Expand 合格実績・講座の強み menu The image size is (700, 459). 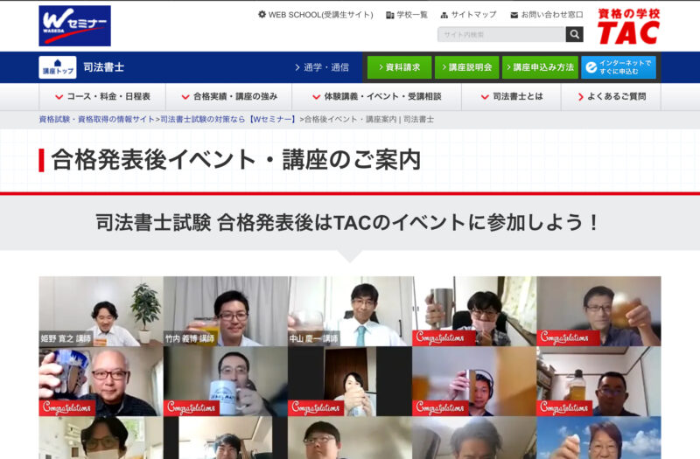point(228,97)
